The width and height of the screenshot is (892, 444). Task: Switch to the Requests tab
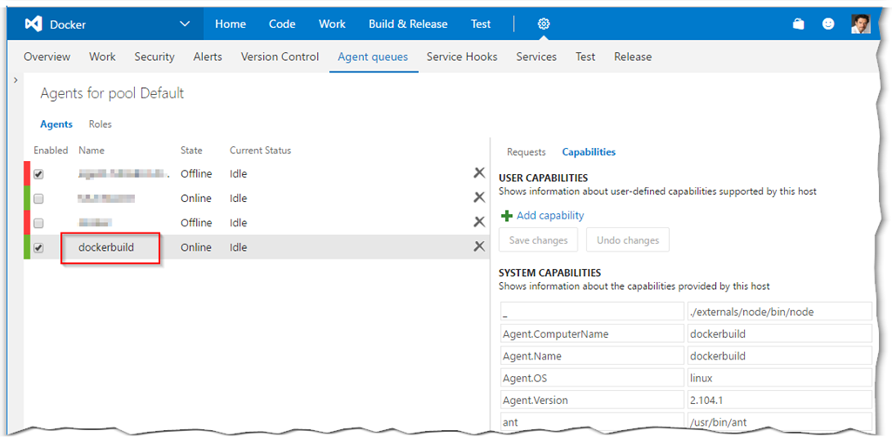tap(526, 152)
